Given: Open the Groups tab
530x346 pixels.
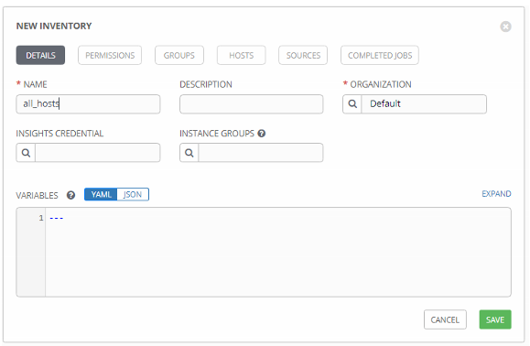Looking at the screenshot, I should tap(179, 55).
